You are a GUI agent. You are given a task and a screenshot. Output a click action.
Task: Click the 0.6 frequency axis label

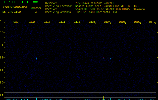[2, 95]
